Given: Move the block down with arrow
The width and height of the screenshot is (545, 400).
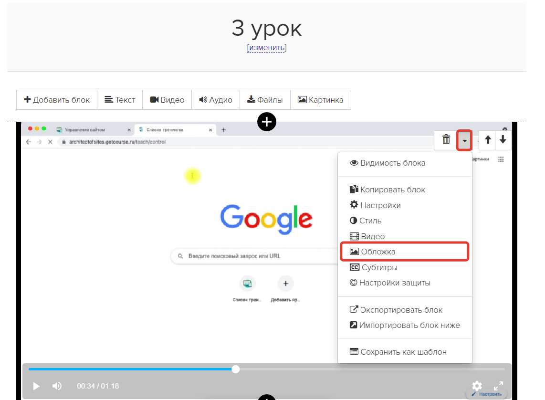Looking at the screenshot, I should point(503,140).
